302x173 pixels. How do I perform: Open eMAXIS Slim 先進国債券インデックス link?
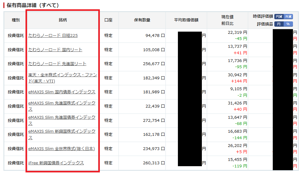[62, 120]
